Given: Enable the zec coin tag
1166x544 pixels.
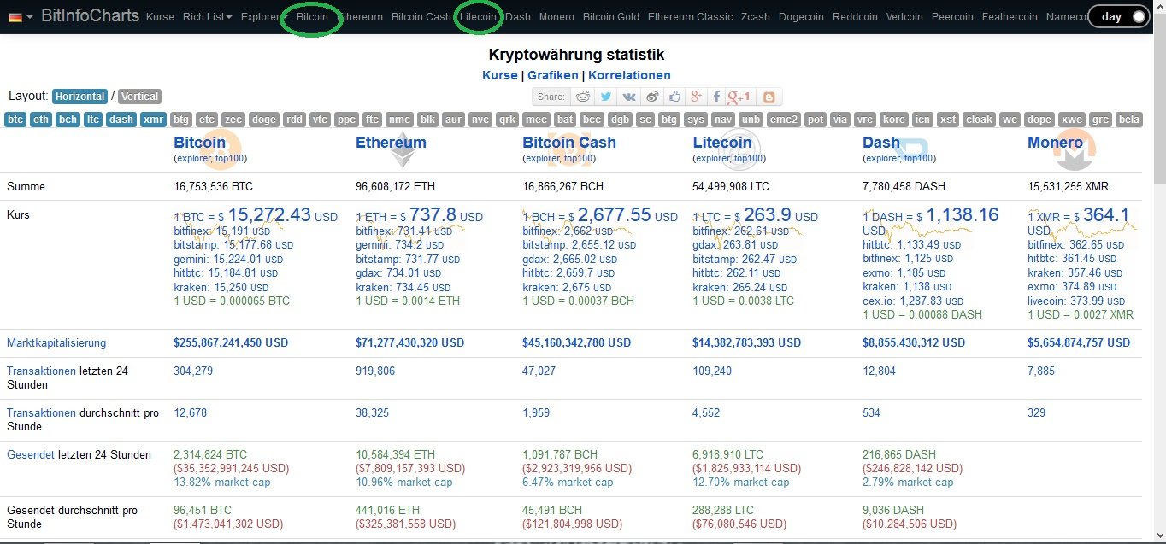Looking at the screenshot, I should [x=234, y=120].
